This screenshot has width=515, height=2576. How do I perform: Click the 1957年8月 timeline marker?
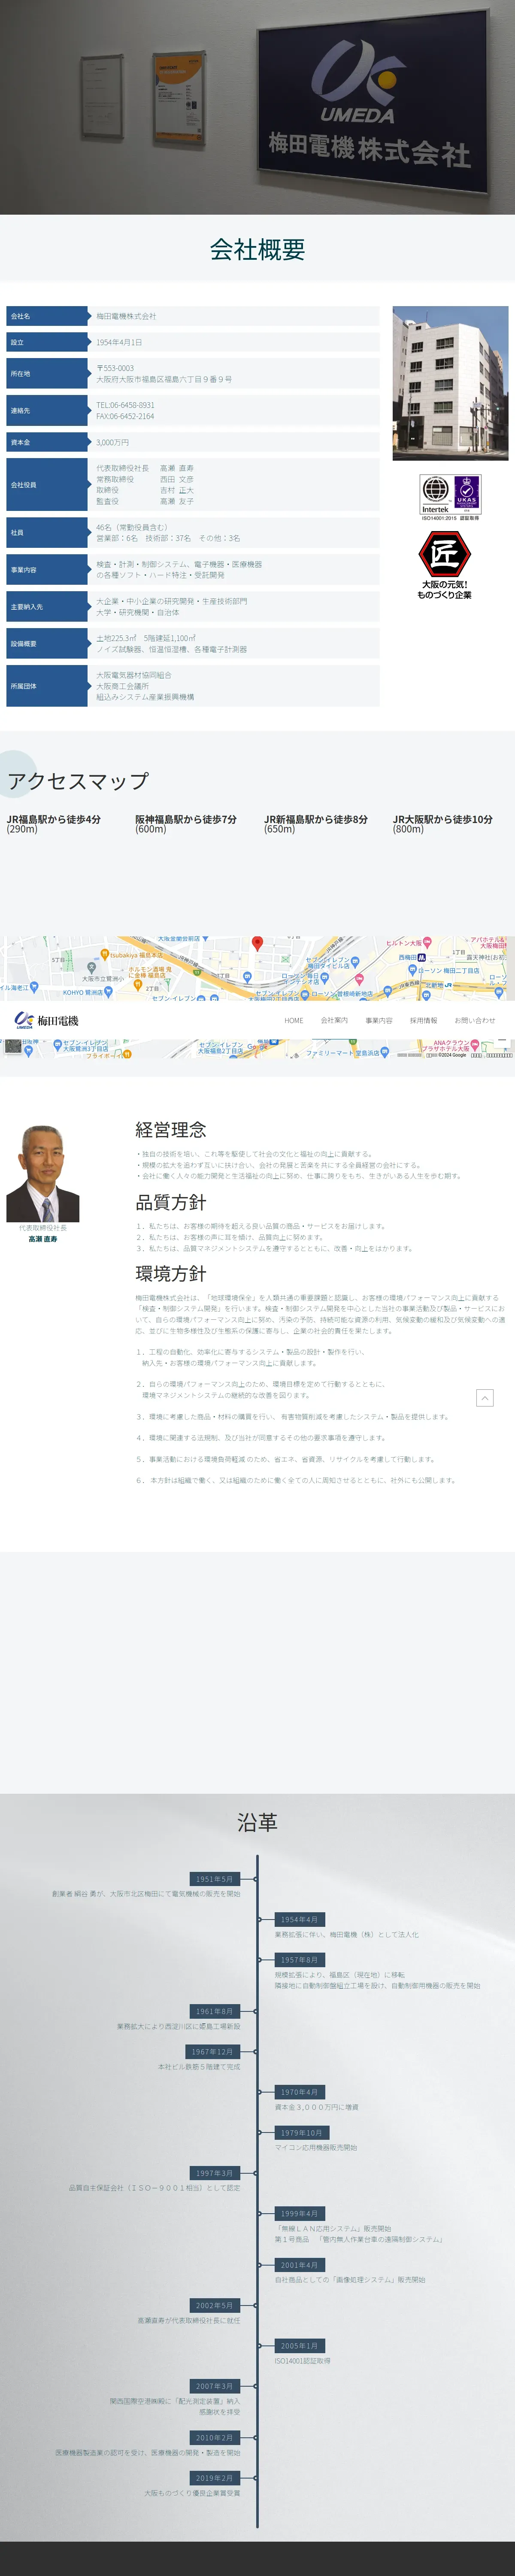[x=299, y=1960]
